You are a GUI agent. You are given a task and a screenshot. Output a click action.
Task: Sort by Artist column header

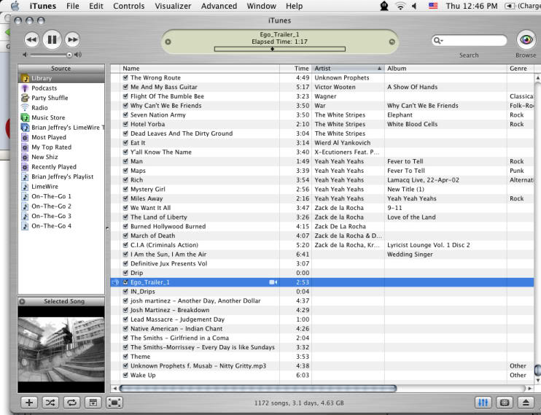tap(348, 69)
